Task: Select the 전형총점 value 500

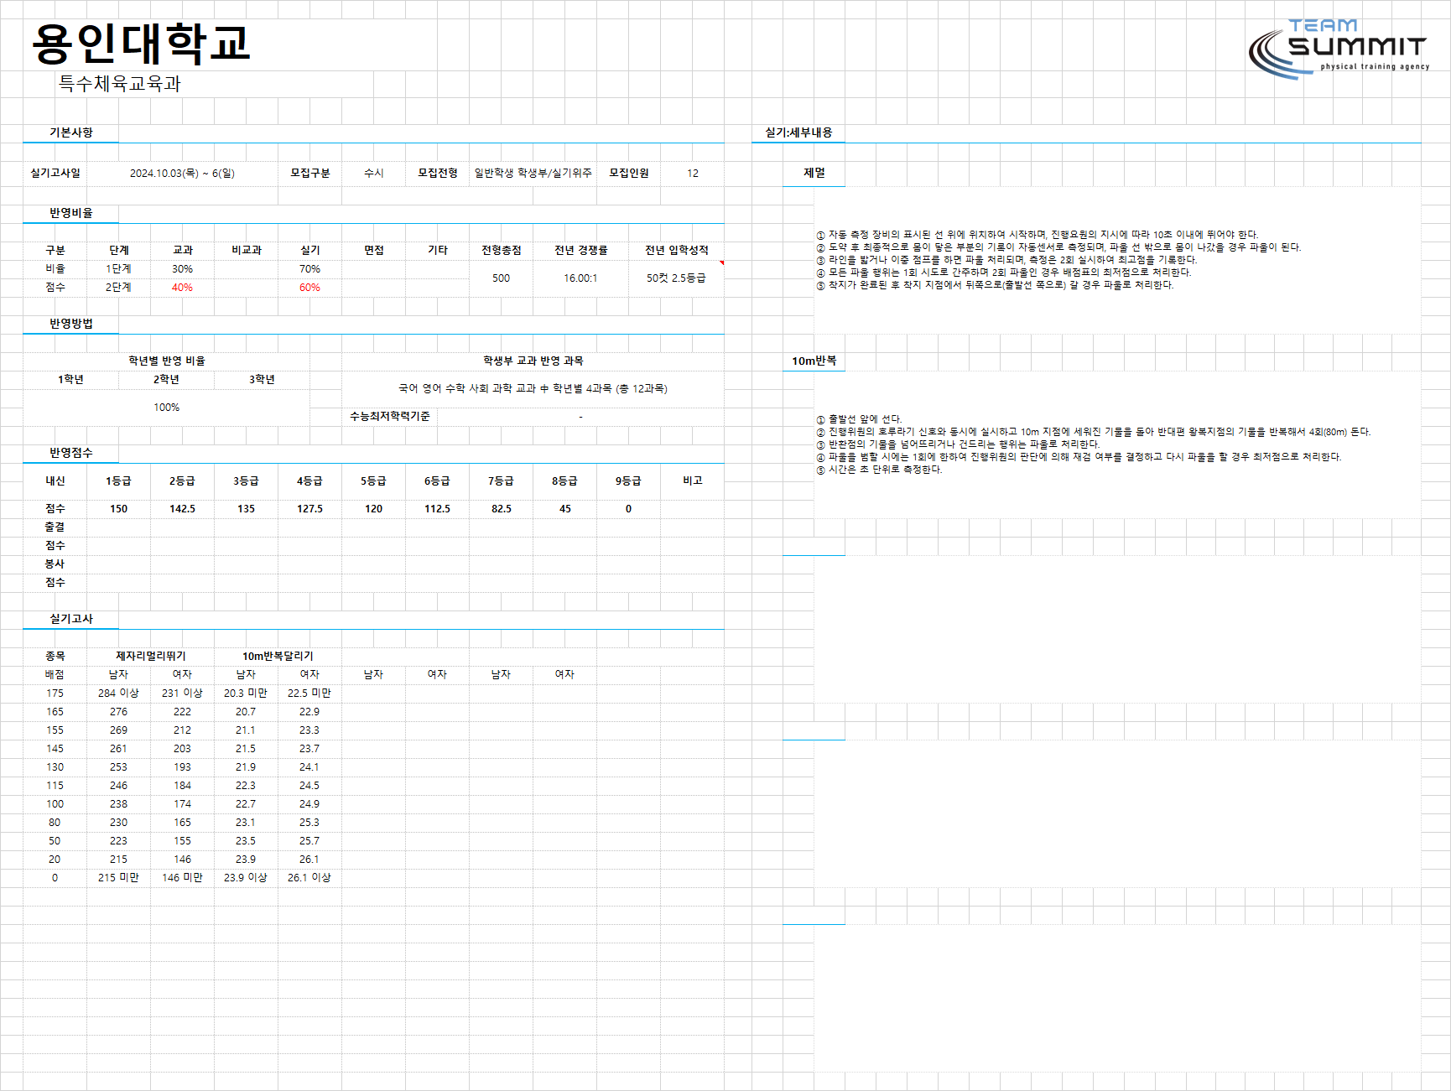Action: point(502,278)
